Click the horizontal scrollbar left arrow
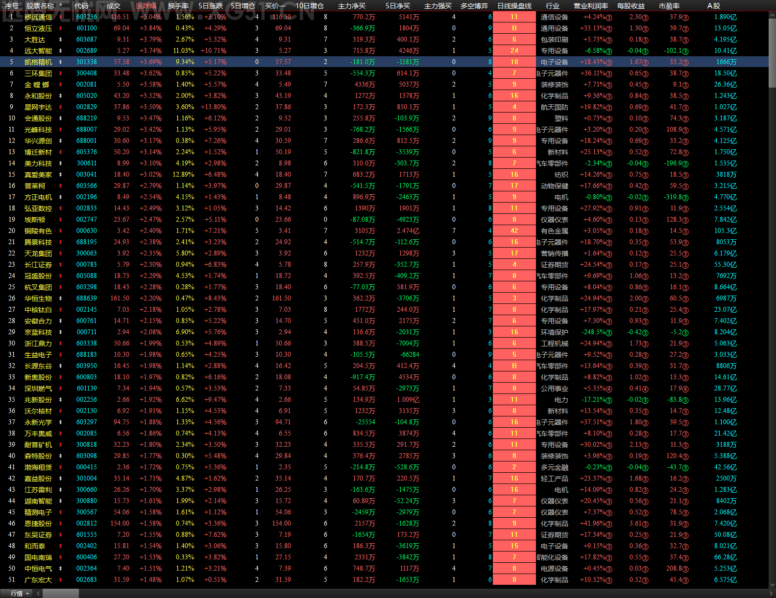Screen dimensions: 776x598 [38, 594]
